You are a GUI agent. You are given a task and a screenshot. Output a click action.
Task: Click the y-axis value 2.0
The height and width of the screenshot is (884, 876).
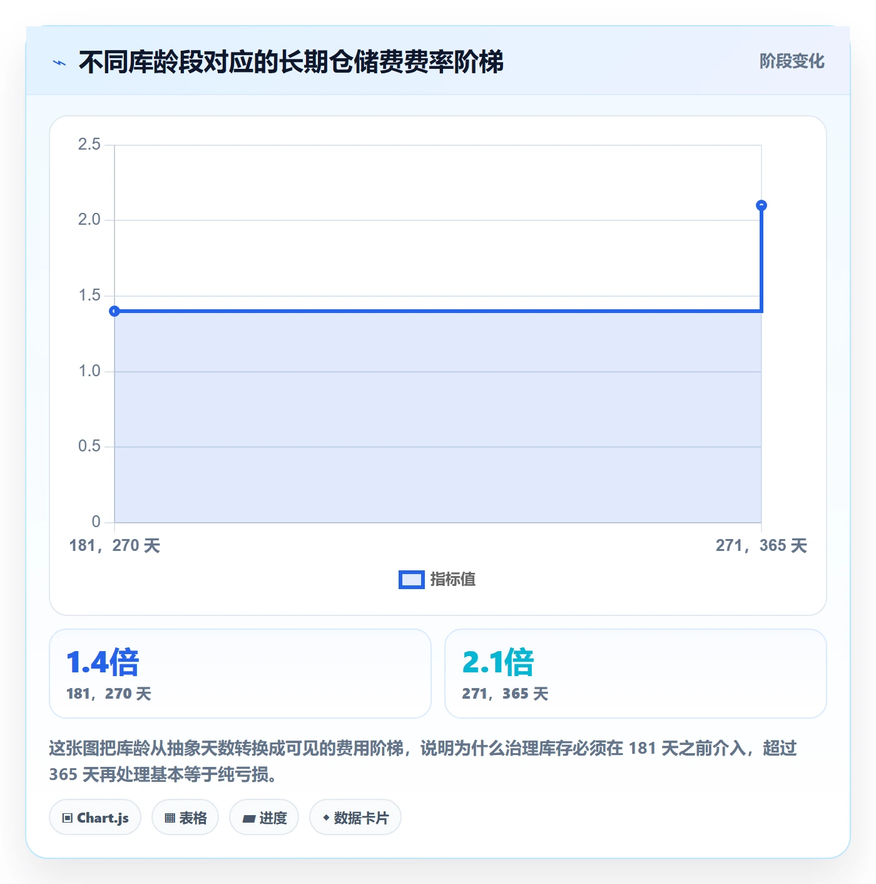89,220
